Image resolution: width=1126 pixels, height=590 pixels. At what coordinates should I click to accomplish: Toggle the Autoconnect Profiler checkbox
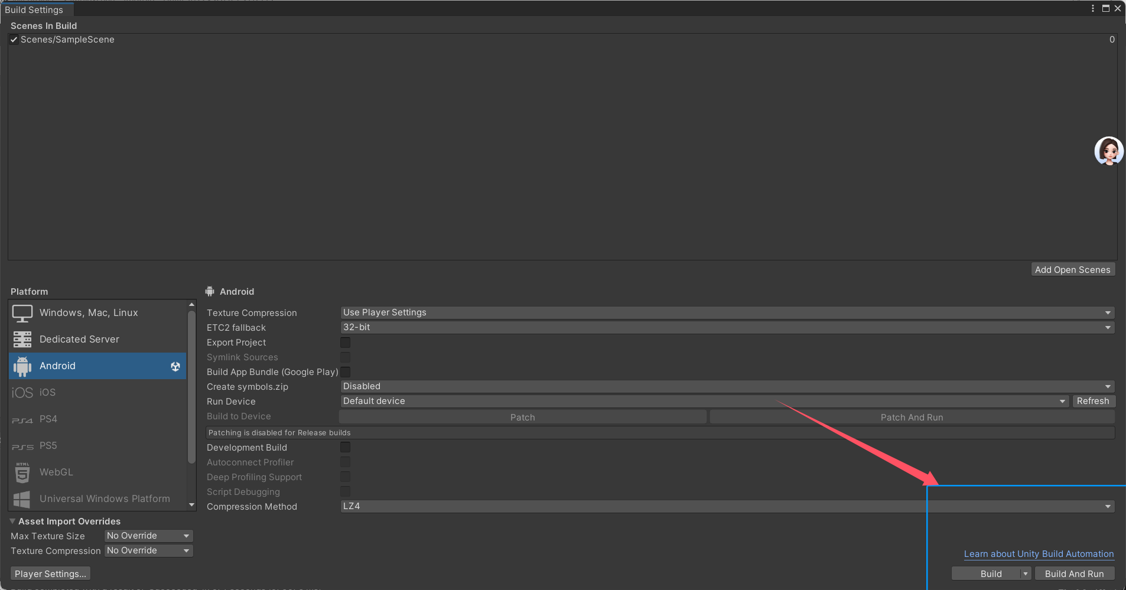tap(346, 462)
